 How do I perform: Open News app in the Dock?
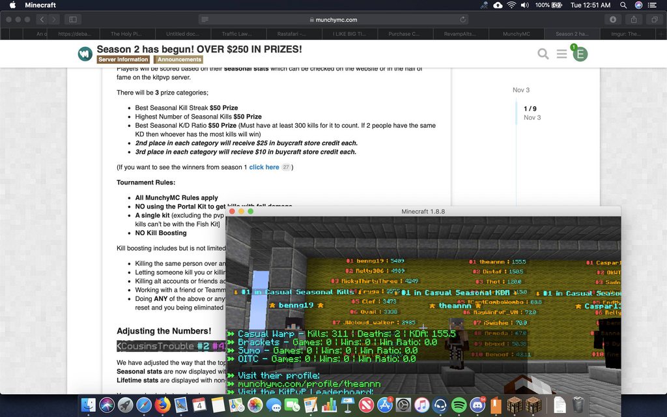click(366, 405)
